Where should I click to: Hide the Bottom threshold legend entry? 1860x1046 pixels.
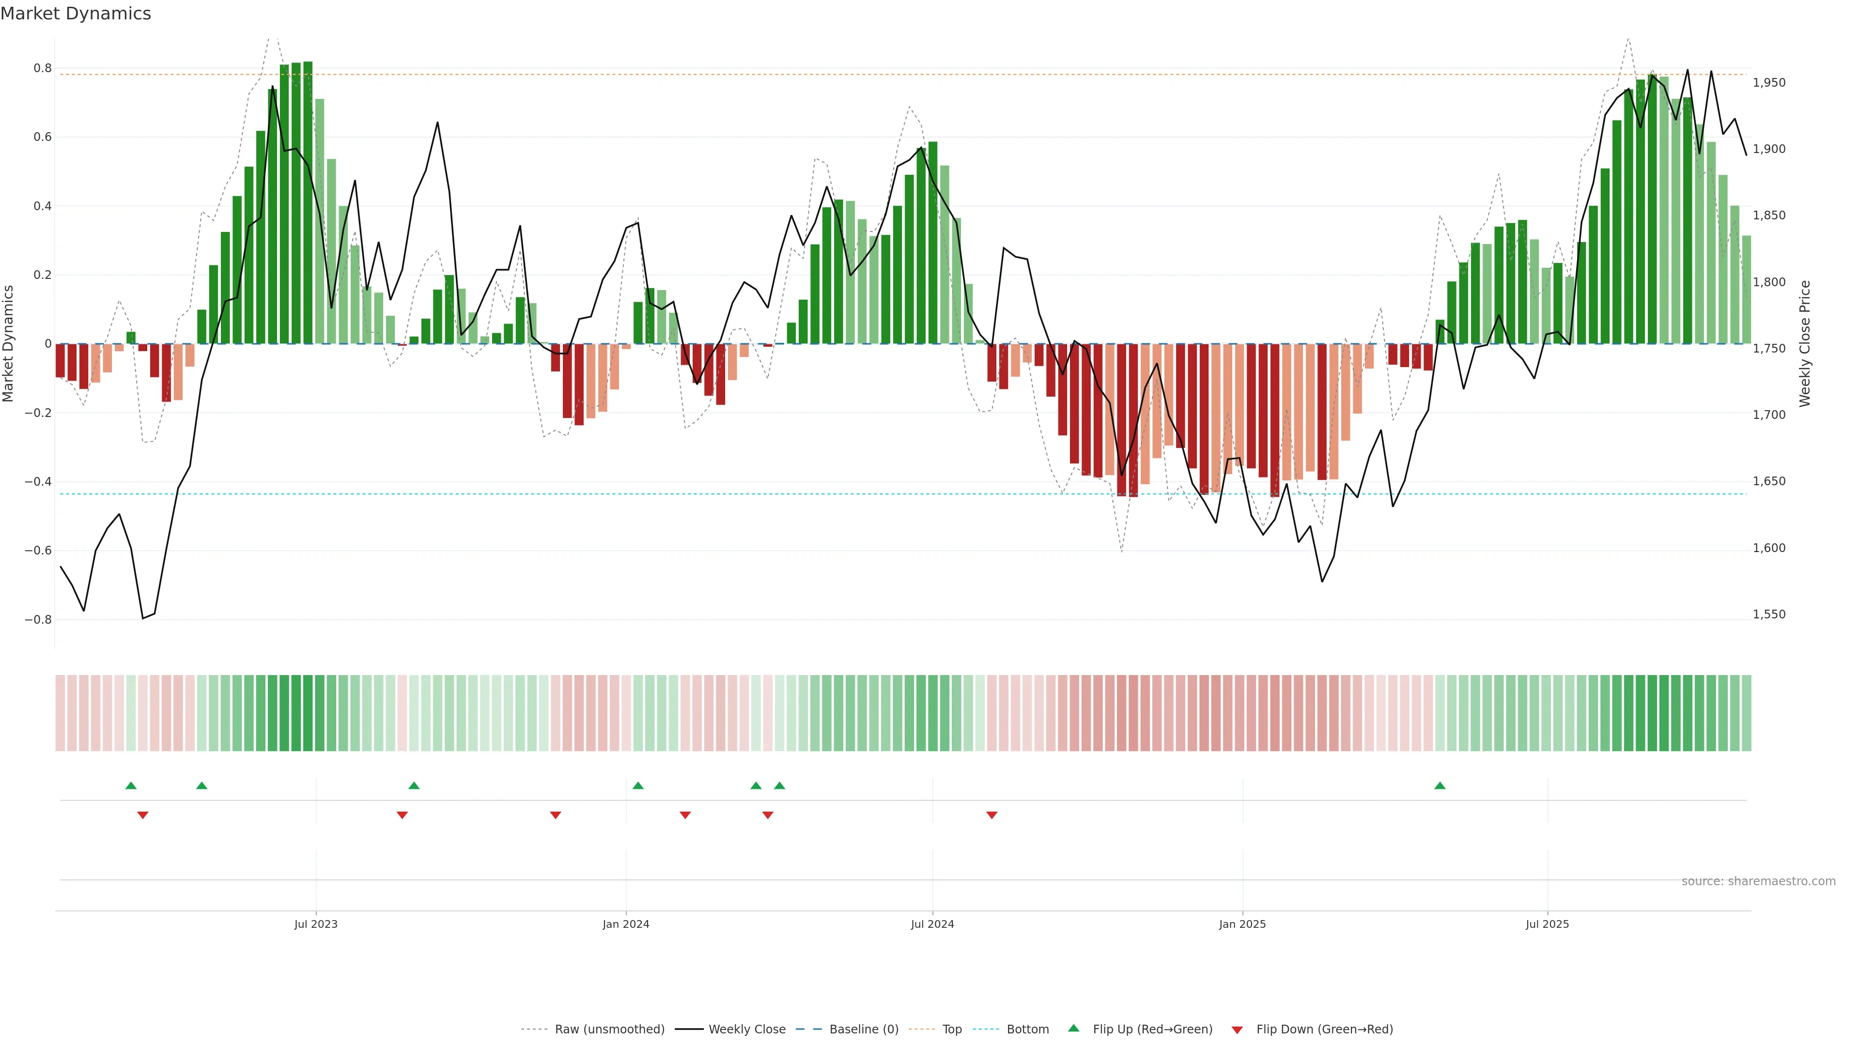[x=1027, y=1030]
